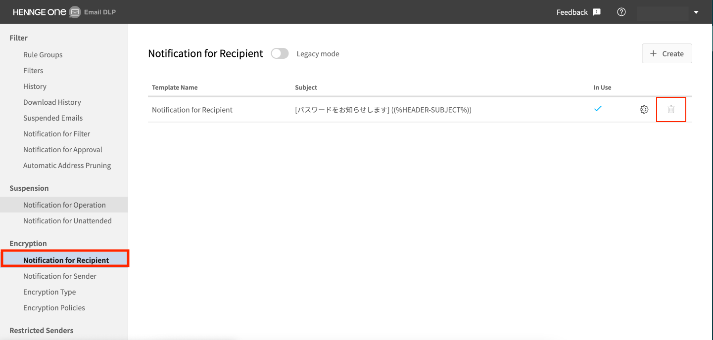Click the Notification for Recipient page title
Screen dimensions: 713x340
coord(205,53)
